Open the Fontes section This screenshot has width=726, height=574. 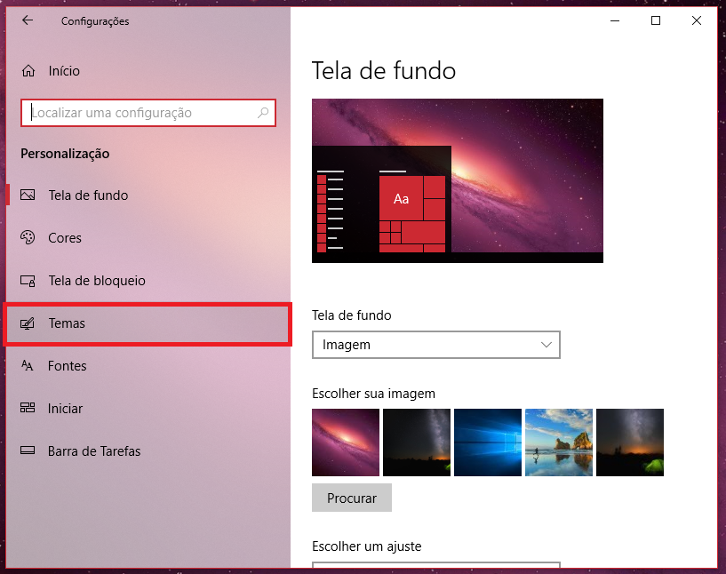point(148,366)
